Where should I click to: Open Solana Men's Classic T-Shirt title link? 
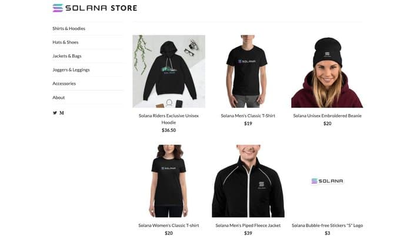point(248,115)
